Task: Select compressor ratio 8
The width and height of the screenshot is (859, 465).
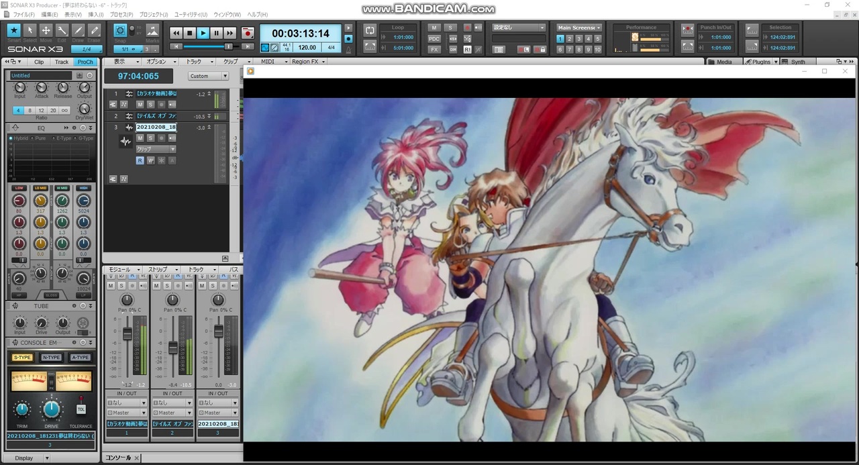Action: (x=30, y=111)
